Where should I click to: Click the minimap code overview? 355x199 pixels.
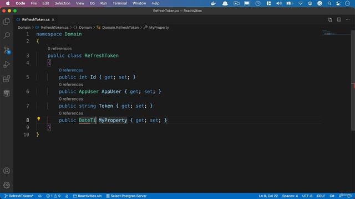pyautogui.click(x=336, y=33)
